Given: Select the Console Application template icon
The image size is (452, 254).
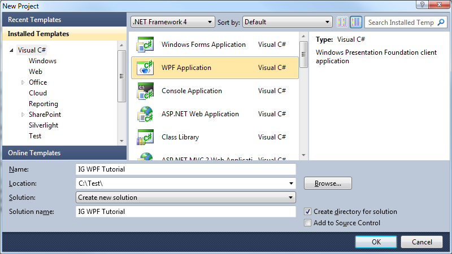Looking at the screenshot, I should 145,91.
